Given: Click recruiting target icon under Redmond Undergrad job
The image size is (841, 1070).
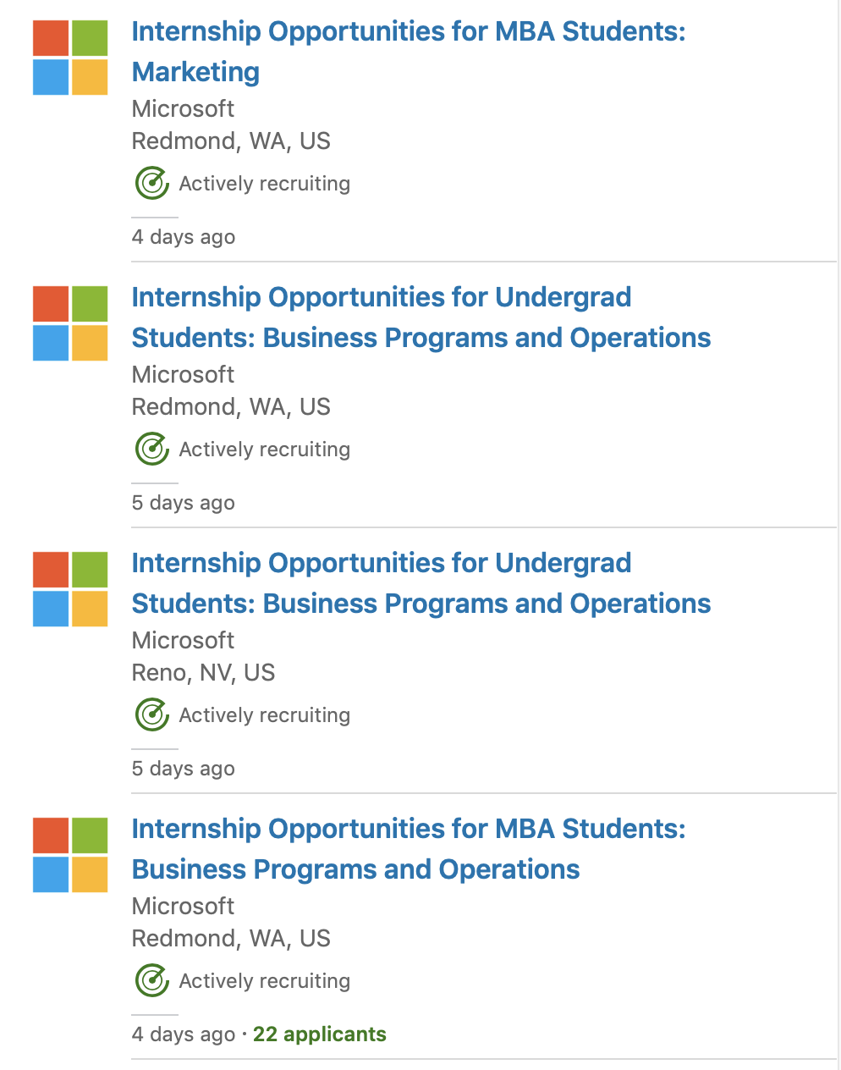Looking at the screenshot, I should click(152, 449).
